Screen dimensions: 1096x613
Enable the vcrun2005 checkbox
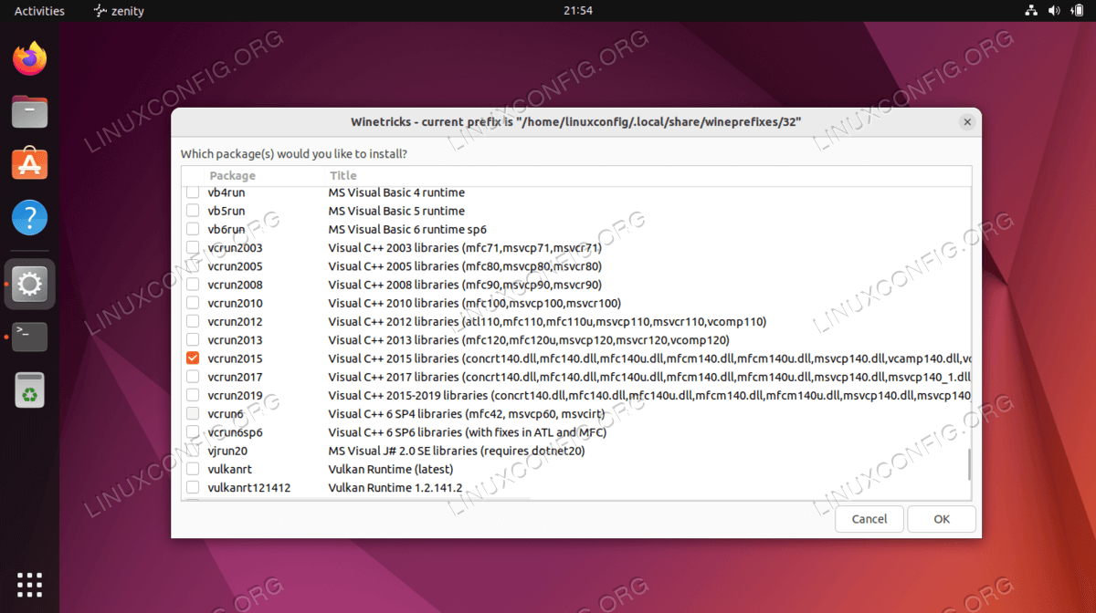[193, 266]
